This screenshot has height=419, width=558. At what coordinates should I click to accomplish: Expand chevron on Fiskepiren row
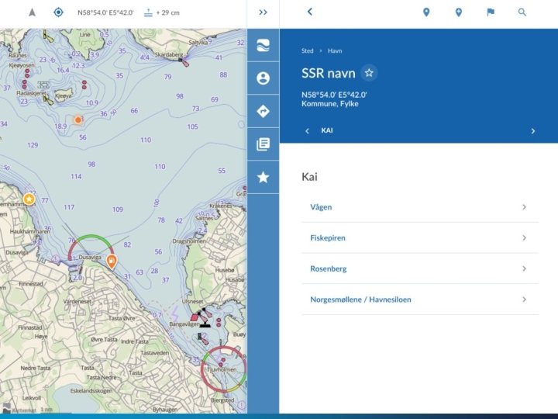524,237
